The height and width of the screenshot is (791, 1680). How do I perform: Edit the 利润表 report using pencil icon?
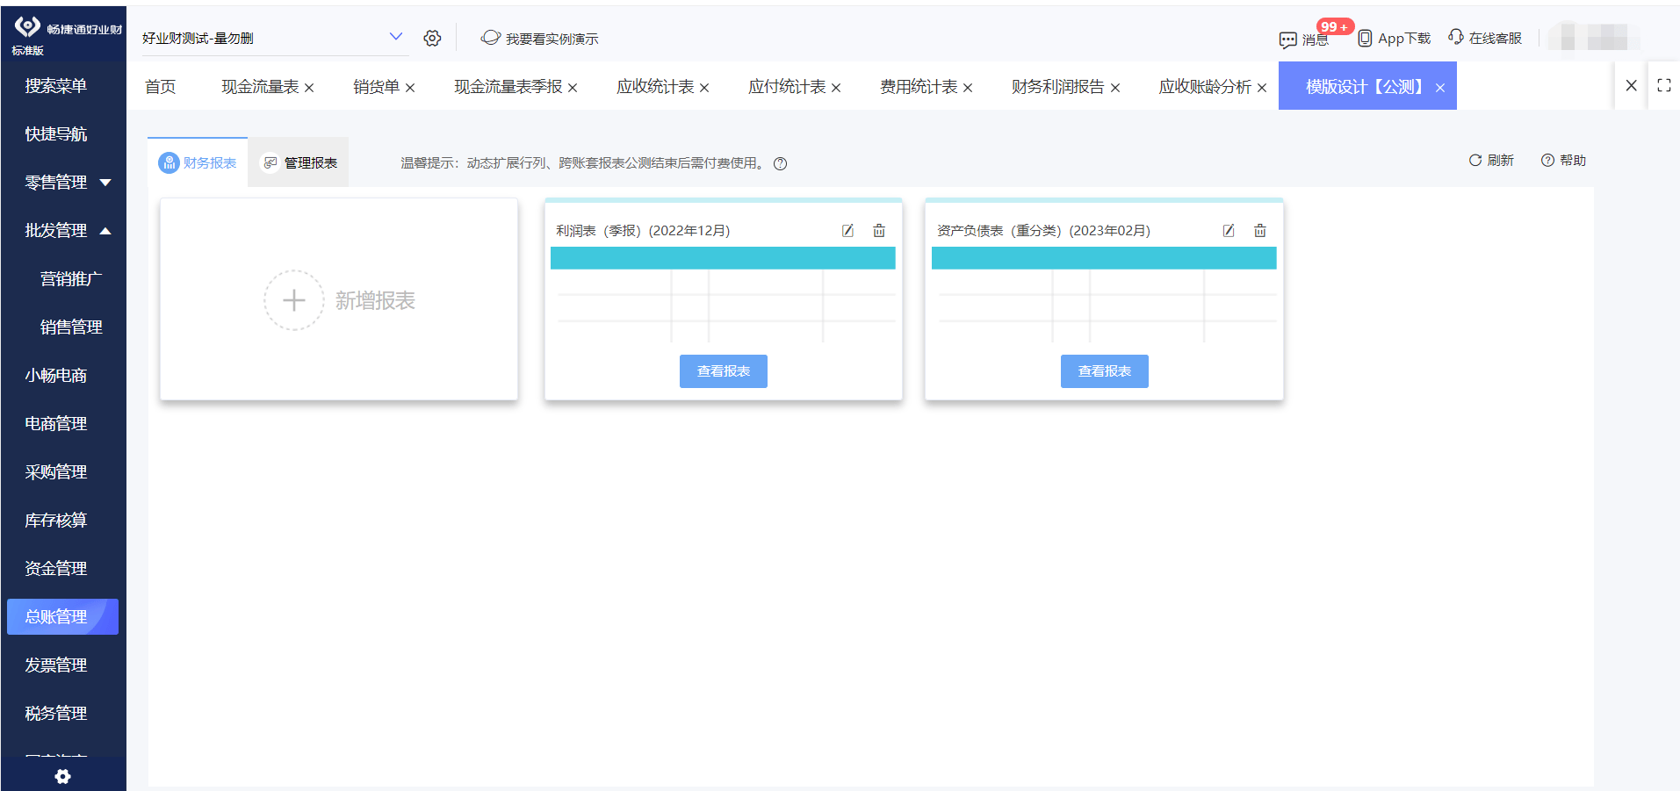point(847,230)
